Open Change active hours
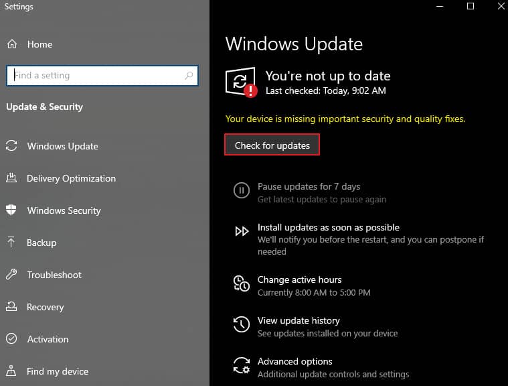The height and width of the screenshot is (386, 508). coord(299,279)
